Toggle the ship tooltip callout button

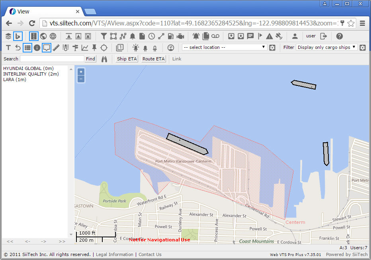pyautogui.click(x=46, y=48)
